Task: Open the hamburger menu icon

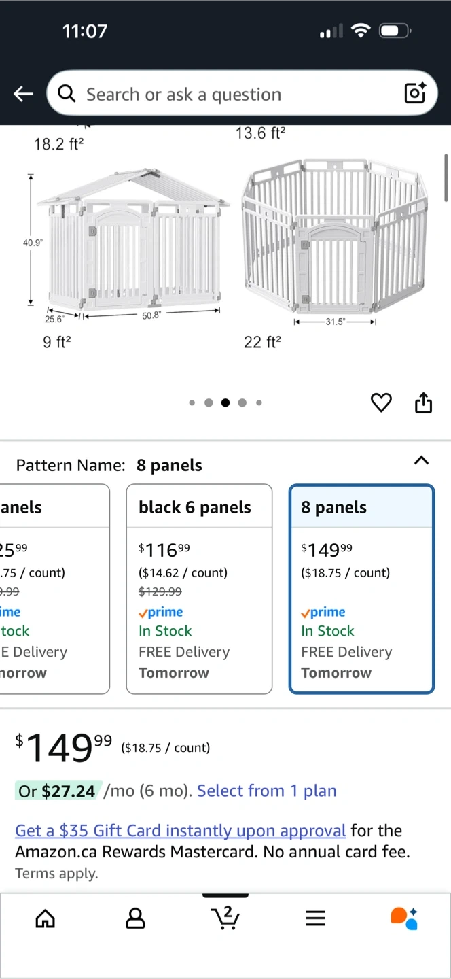Action: [315, 918]
